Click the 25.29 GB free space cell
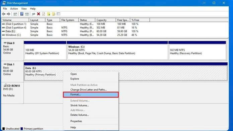Image resolution: width=233 pixels, height=131 pixels. tap(122, 35)
